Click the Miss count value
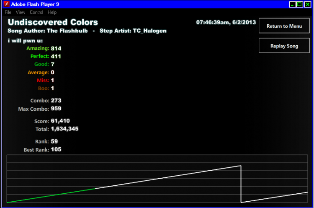This screenshot has height=208, width=314. (x=52, y=81)
